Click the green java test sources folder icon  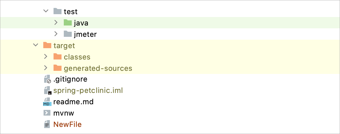pyautogui.click(x=68, y=23)
